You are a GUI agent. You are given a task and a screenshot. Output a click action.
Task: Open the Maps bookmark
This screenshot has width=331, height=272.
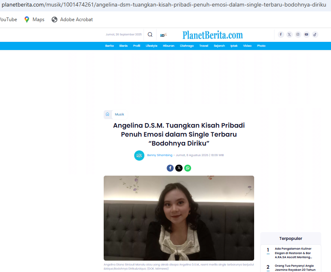pos(34,20)
